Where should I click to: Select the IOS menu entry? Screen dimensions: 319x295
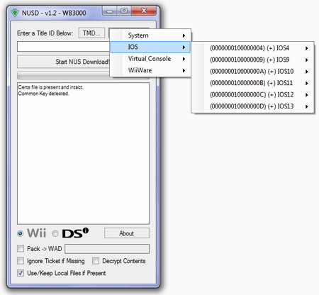coord(150,47)
